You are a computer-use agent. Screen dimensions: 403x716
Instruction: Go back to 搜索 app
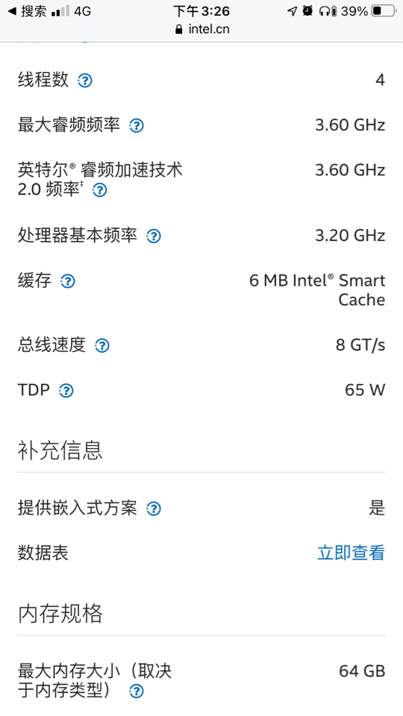(28, 11)
